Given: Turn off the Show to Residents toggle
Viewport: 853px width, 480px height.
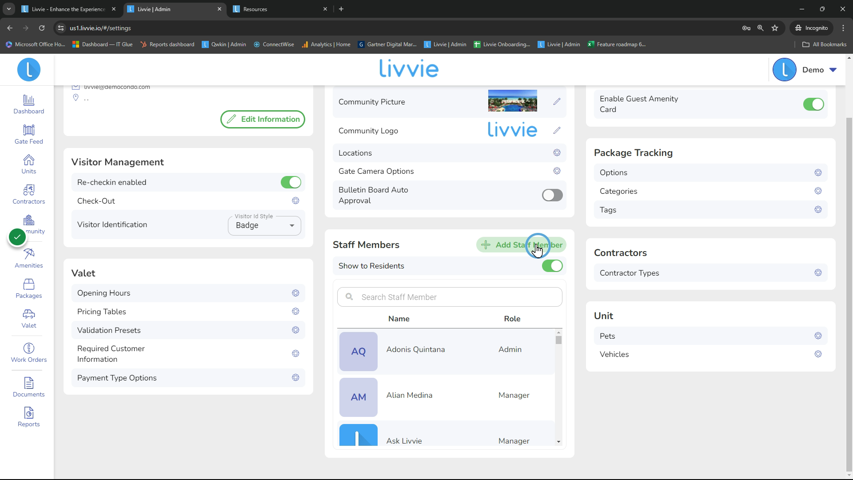Looking at the screenshot, I should point(552,266).
